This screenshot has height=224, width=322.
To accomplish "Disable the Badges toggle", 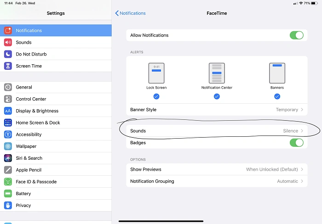I will coord(296,143).
